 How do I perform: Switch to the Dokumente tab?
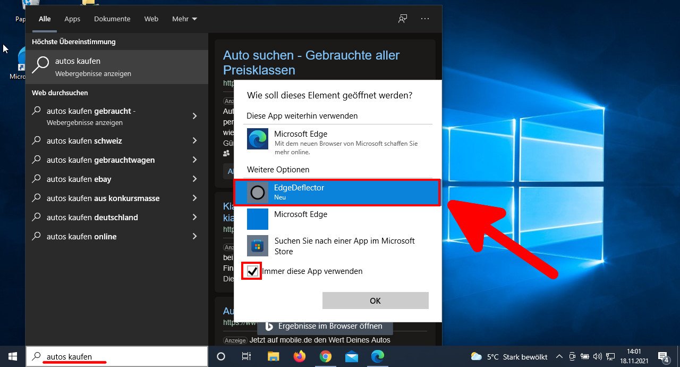112,19
